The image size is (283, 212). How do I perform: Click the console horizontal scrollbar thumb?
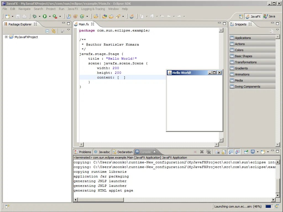(101, 200)
